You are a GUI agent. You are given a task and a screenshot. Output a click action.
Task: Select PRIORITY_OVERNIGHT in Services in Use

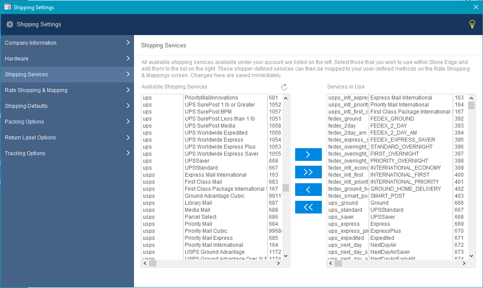point(397,161)
